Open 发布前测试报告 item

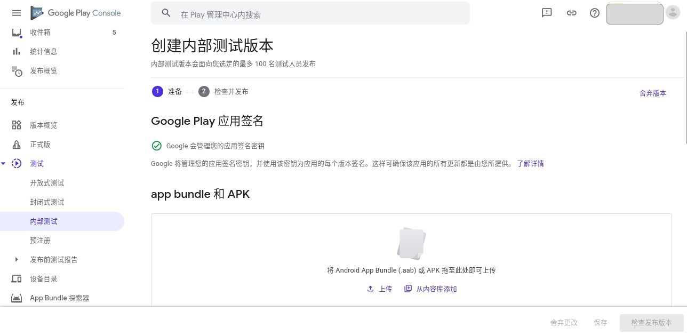54,260
